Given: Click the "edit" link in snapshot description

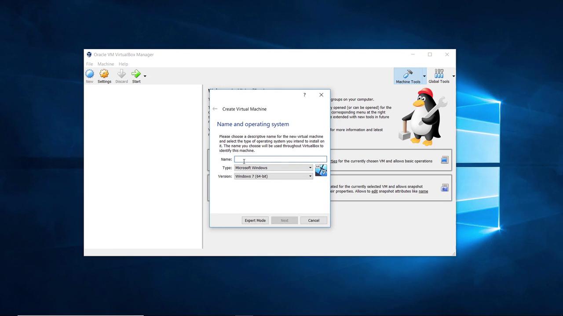Looking at the screenshot, I should [x=374, y=191].
